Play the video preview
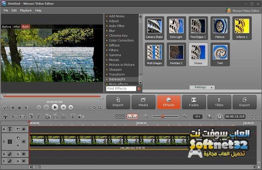The width and height of the screenshot is (262, 170). coord(55,107)
